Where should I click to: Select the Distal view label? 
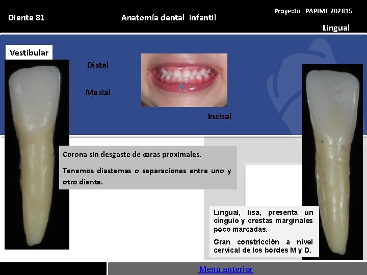tap(98, 65)
